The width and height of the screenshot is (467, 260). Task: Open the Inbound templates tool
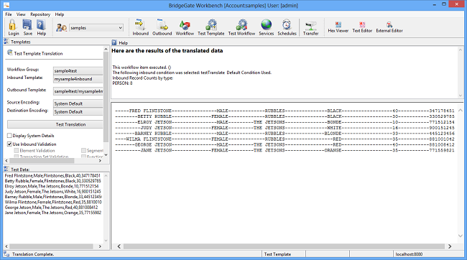[140, 27]
